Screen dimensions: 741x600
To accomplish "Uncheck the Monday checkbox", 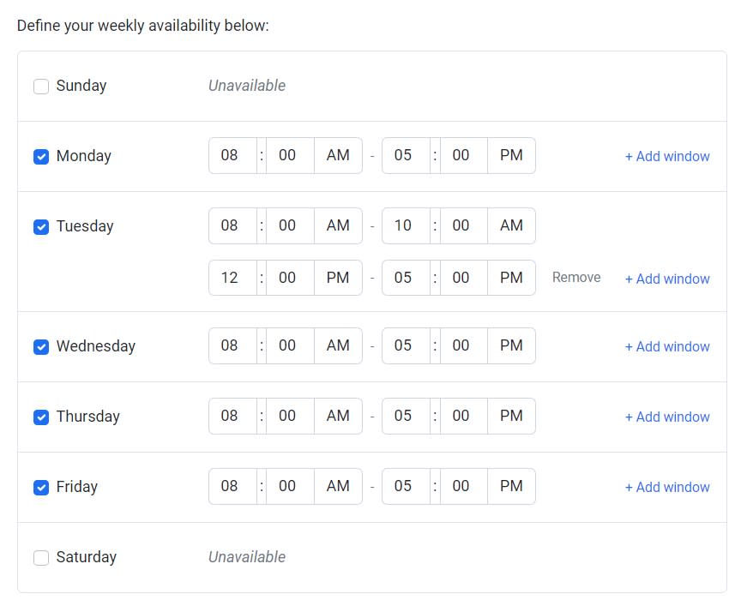I will point(41,156).
